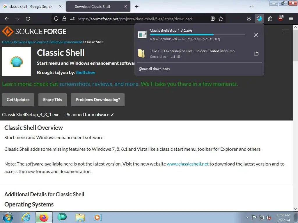Reload the current page
The image size is (298, 223).
[x=28, y=19]
